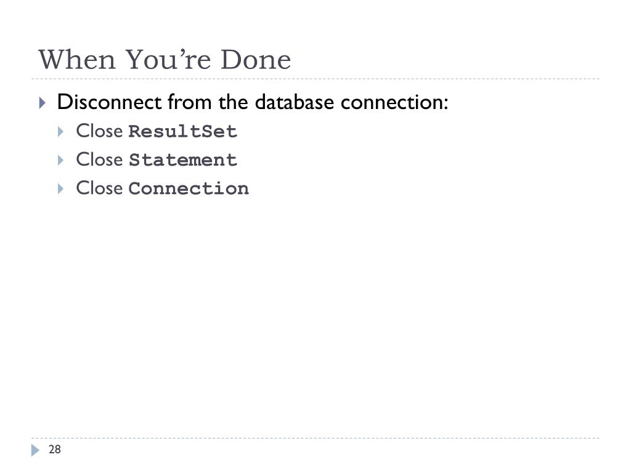Click the Connection code word
This screenshot has width=631, height=473.
pos(189,188)
